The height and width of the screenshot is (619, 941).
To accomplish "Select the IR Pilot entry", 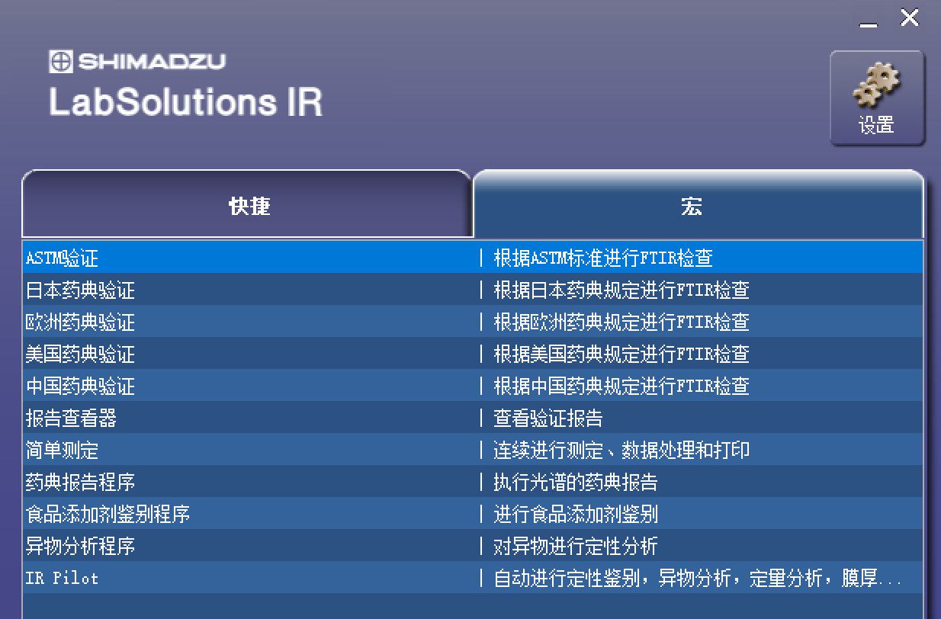I will click(x=473, y=578).
